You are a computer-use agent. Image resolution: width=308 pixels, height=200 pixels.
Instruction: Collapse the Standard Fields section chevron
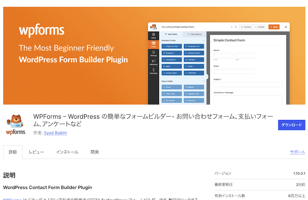click(x=203, y=40)
